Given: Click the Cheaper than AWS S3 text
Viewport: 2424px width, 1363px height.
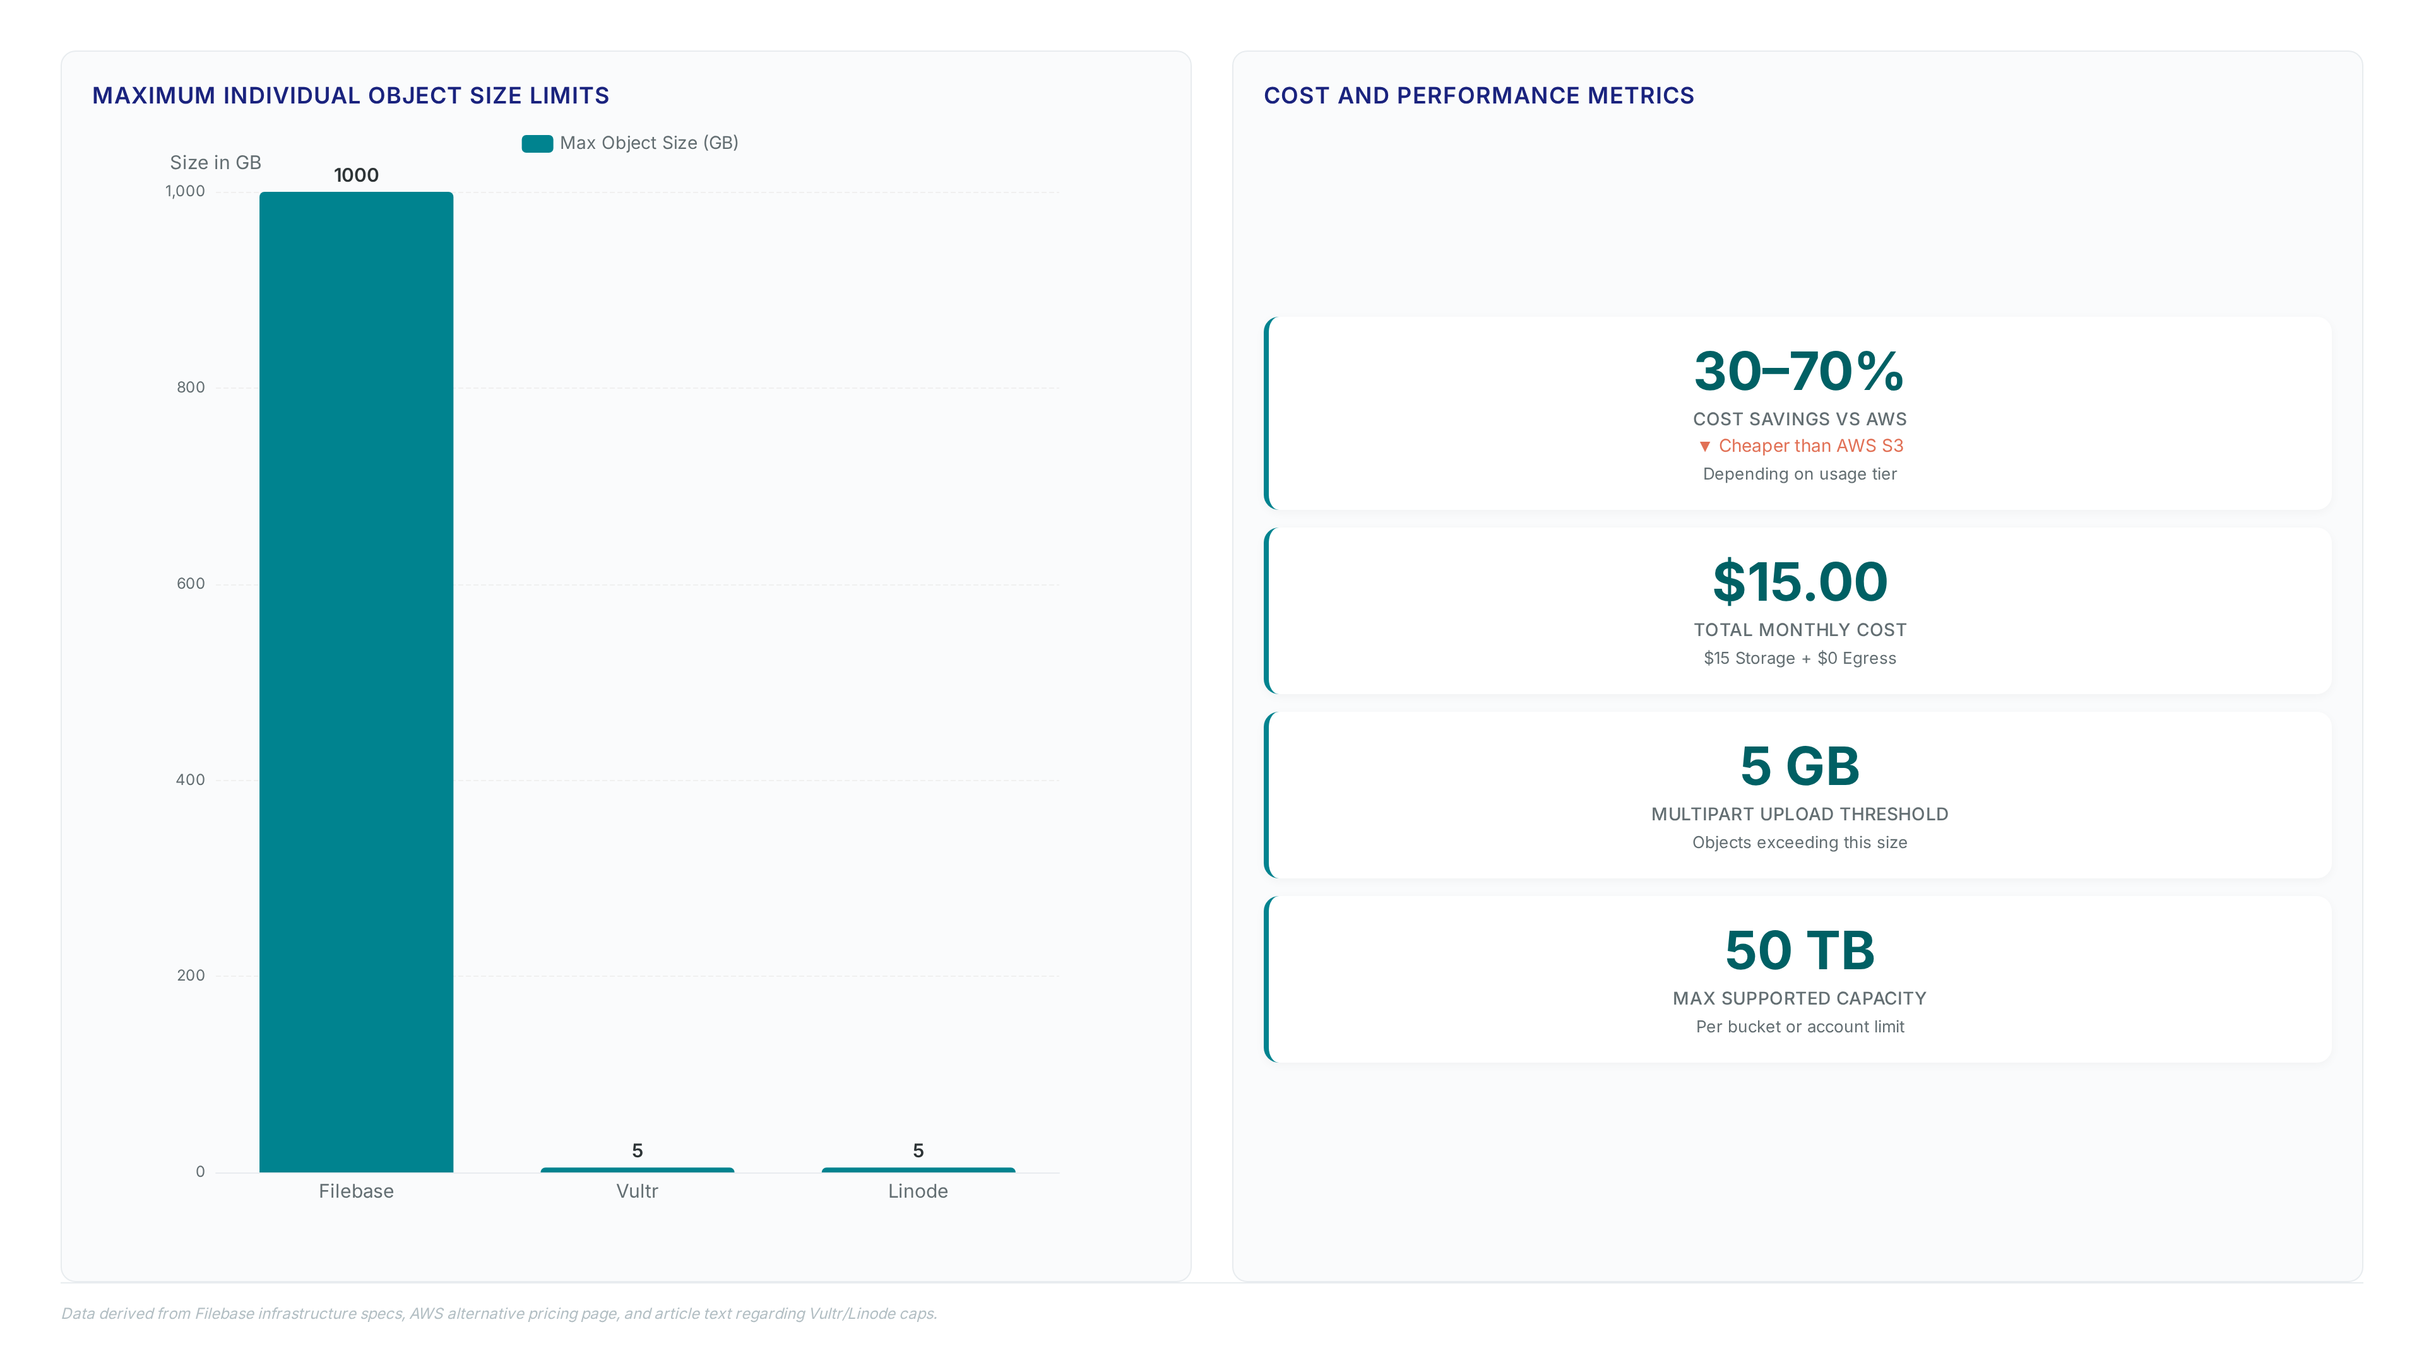Looking at the screenshot, I should (1812, 446).
